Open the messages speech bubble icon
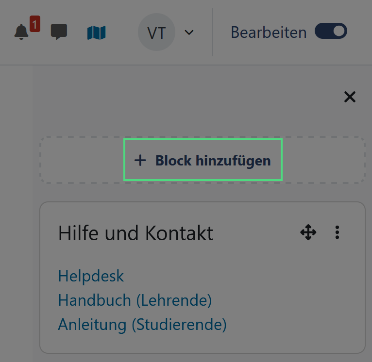Image resolution: width=372 pixels, height=362 pixels. click(x=59, y=33)
